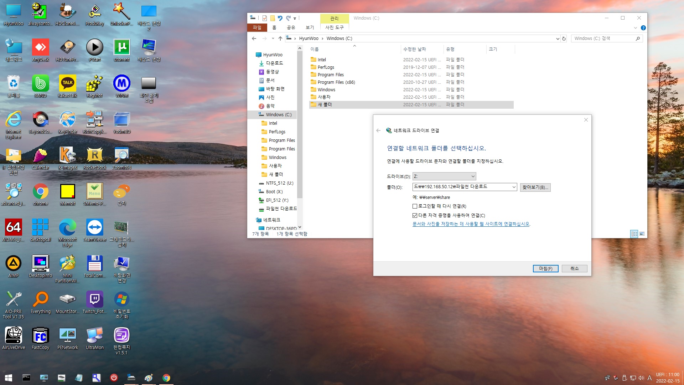Enable reconnect at sign-in checkbox

pyautogui.click(x=415, y=206)
